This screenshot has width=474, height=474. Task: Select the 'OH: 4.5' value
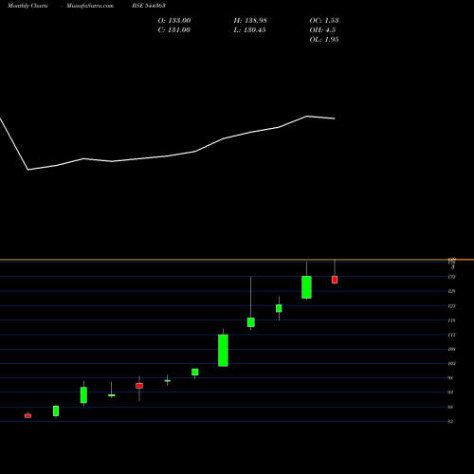[322, 30]
